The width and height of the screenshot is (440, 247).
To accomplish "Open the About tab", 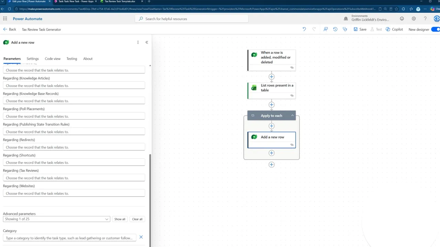I will [x=88, y=59].
